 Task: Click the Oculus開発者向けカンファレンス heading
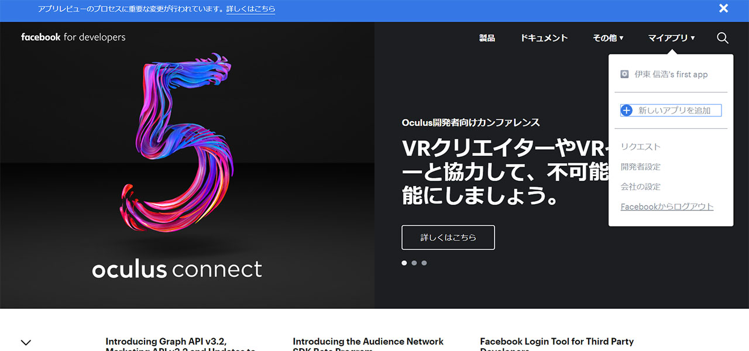point(470,122)
